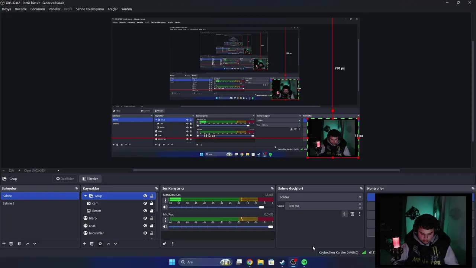Mute the Mic/Aux audio channel

(x=165, y=227)
